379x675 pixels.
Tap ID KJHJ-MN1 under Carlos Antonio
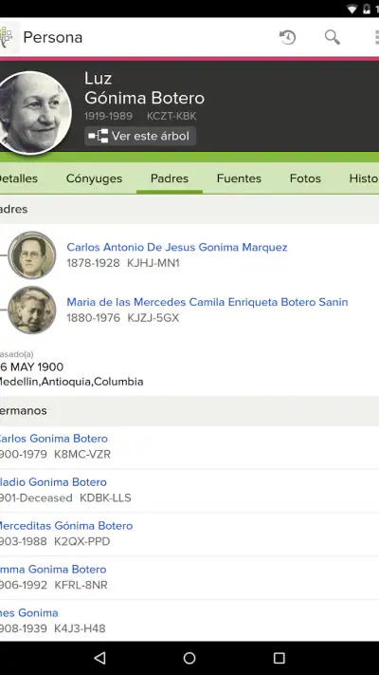click(153, 263)
